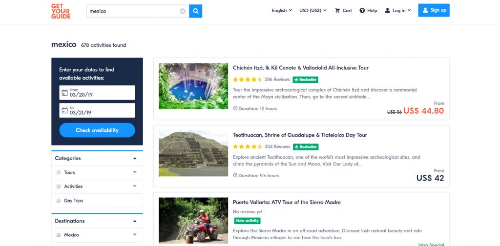Open the USD currency dropdown

click(313, 10)
